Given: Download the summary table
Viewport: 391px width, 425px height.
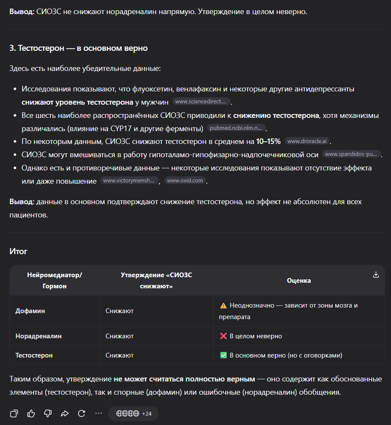Looking at the screenshot, I should pyautogui.click(x=376, y=275).
